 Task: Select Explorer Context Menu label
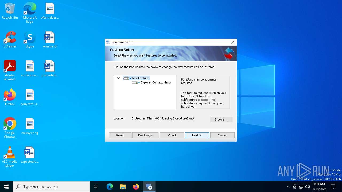156,82
